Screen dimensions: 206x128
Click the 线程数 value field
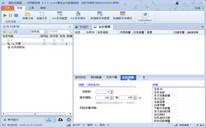[103, 92]
